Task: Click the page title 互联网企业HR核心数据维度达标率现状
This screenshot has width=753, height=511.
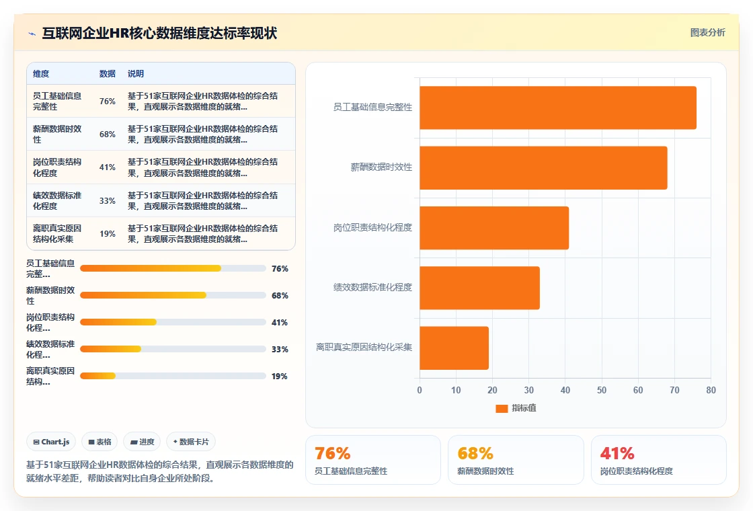Action: (x=159, y=33)
